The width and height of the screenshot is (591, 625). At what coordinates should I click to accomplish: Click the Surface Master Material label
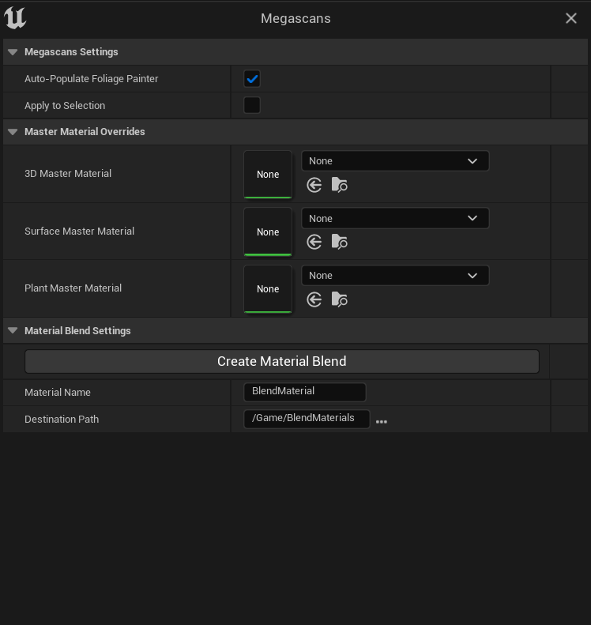(79, 232)
